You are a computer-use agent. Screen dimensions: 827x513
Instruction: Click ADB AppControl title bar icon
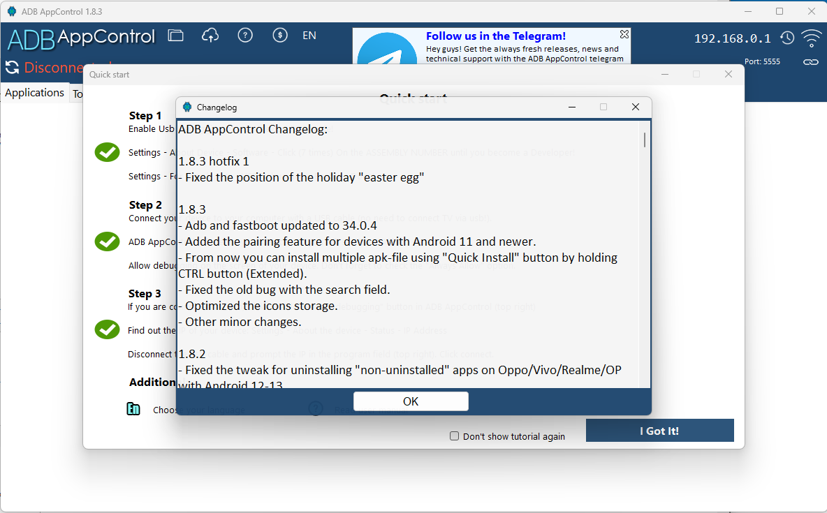(x=12, y=11)
